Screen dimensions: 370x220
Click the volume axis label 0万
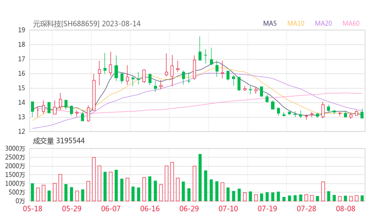[20, 201]
